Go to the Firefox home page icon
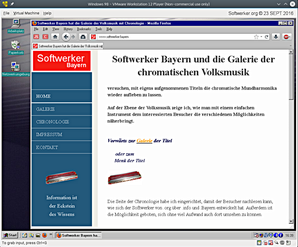This screenshot has height=247, width=298. pyautogui.click(x=55, y=37)
